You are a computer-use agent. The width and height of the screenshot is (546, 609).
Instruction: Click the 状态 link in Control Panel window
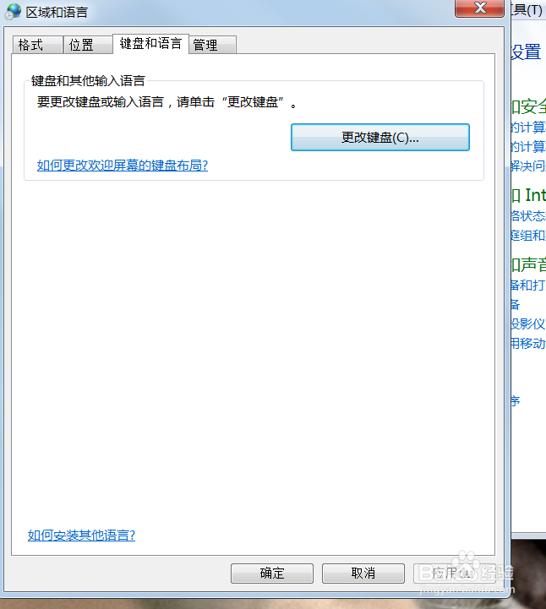pyautogui.click(x=528, y=216)
